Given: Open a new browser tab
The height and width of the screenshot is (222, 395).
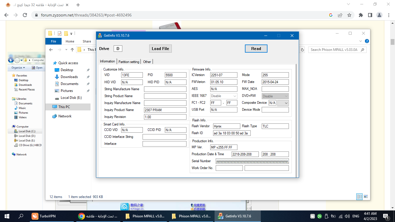Looking at the screenshot, I should click(x=78, y=5).
